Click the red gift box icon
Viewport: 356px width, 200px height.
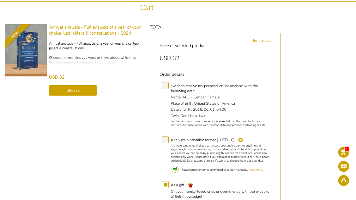click(x=190, y=185)
